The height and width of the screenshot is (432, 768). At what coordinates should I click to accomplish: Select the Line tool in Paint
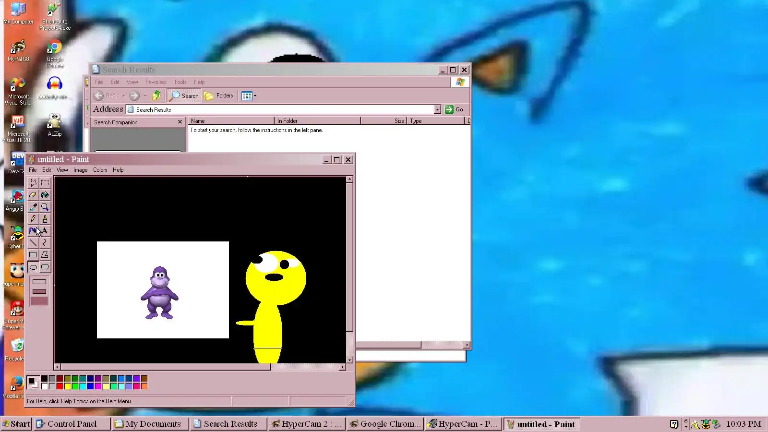(33, 243)
